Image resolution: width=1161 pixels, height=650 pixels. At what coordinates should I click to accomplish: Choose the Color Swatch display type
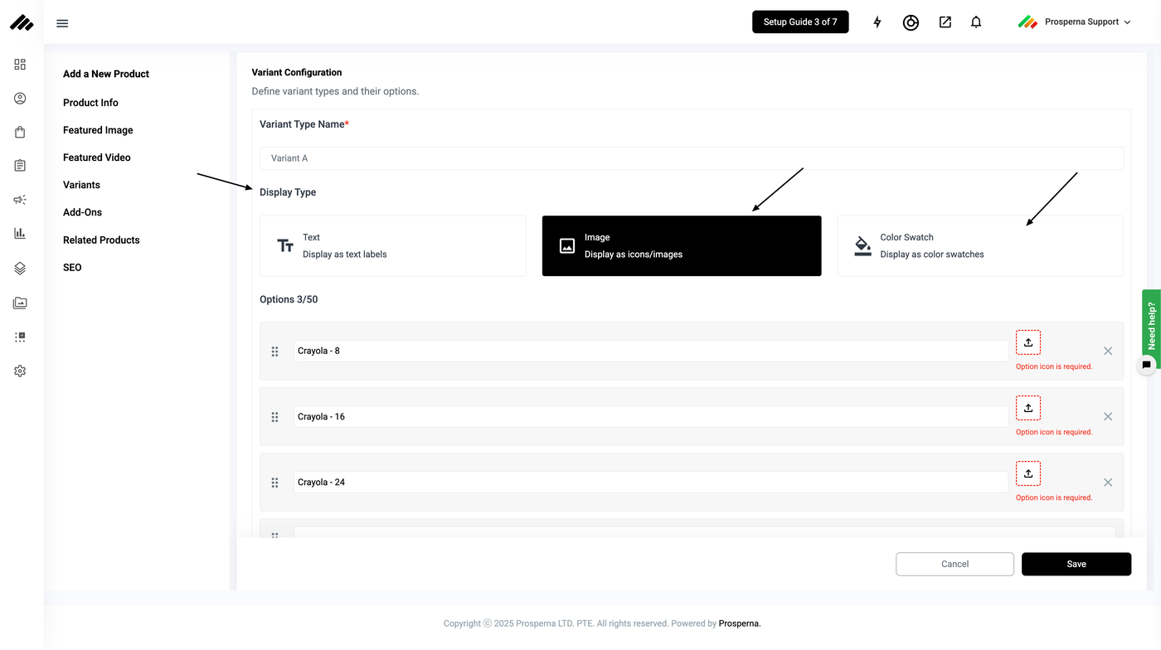click(x=980, y=245)
